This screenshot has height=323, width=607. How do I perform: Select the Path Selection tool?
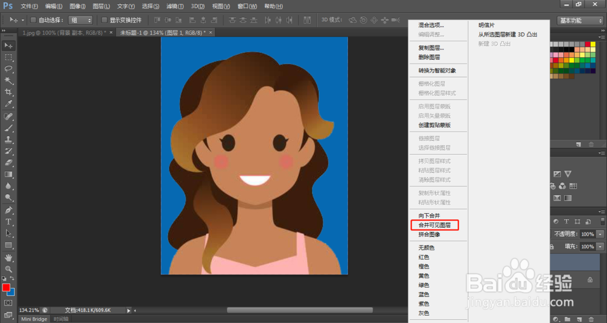click(8, 234)
